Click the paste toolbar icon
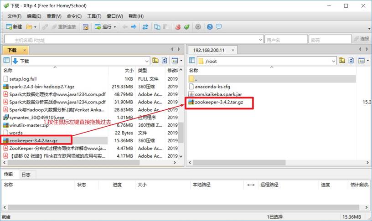Screen dimensions: 372x221 tap(165, 27)
